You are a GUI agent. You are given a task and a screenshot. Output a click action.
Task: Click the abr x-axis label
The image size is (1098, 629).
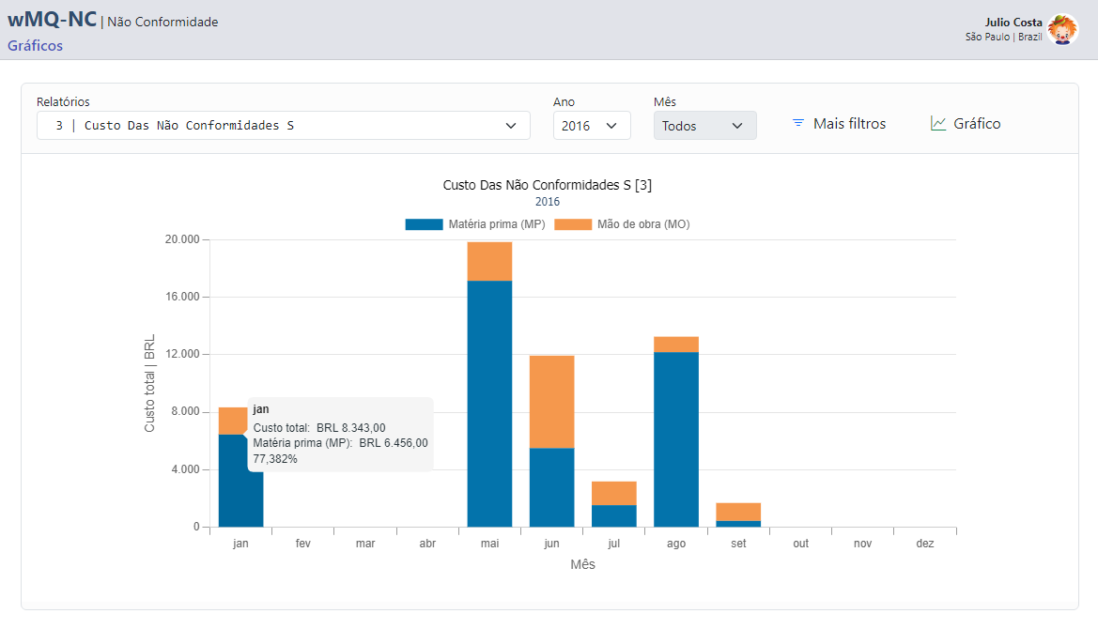[x=427, y=543]
